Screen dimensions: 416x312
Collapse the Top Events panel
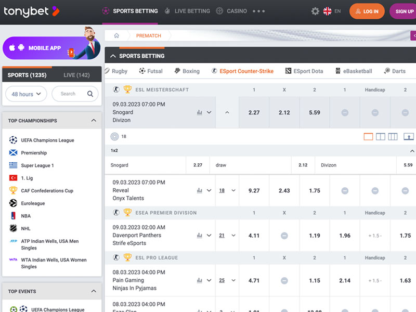click(x=94, y=291)
